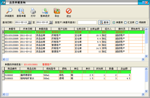Open the end date 2011-03-15 calendar picker
150x98 pixels.
51,22
